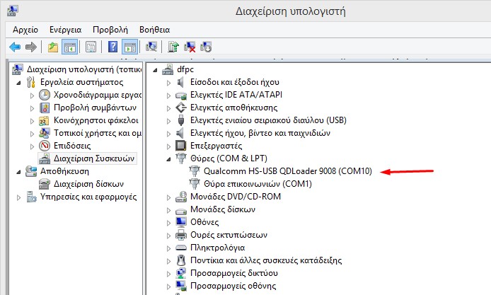
Task: Open the Προβολή menu
Action: pos(110,30)
